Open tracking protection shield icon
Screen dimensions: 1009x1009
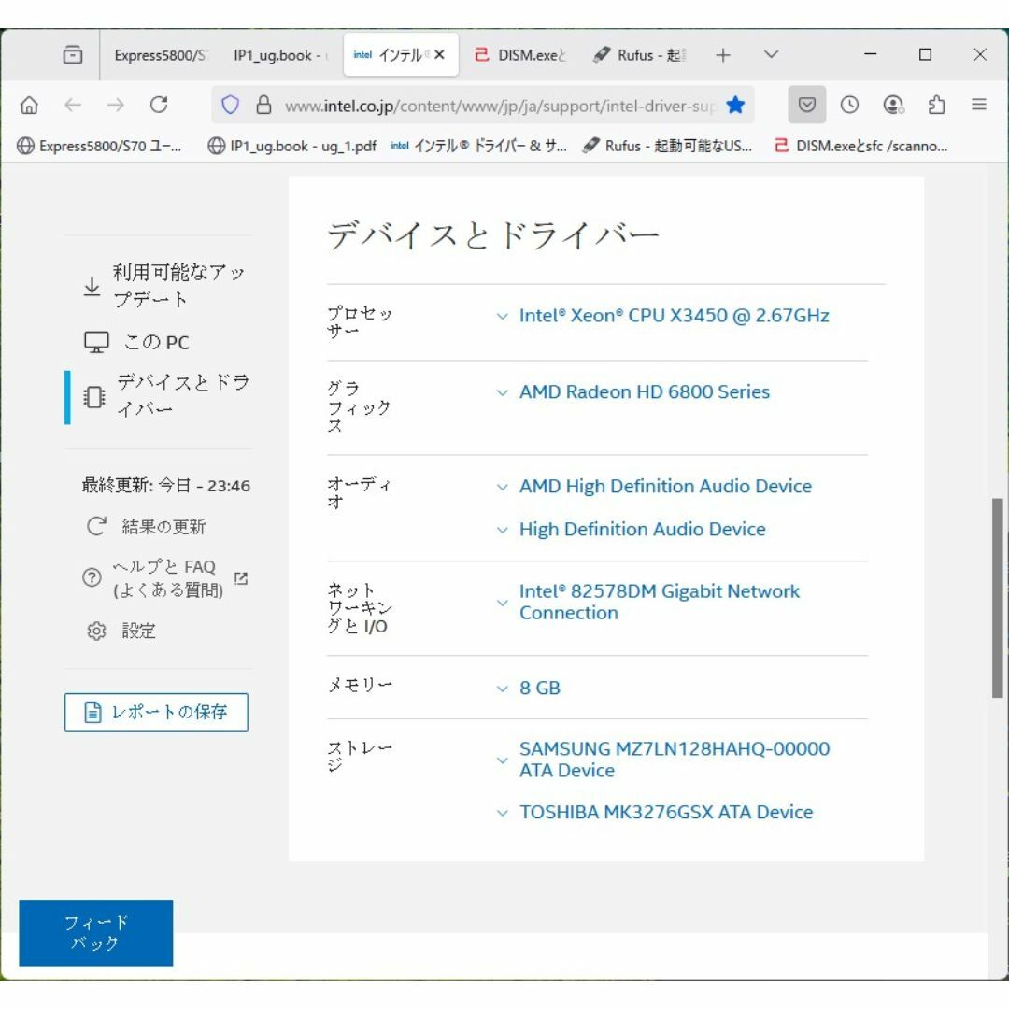(231, 105)
